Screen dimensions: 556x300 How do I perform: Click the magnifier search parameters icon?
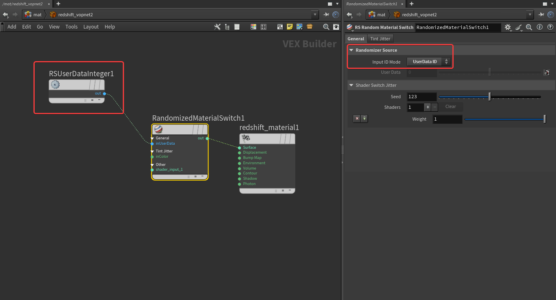pos(529,27)
